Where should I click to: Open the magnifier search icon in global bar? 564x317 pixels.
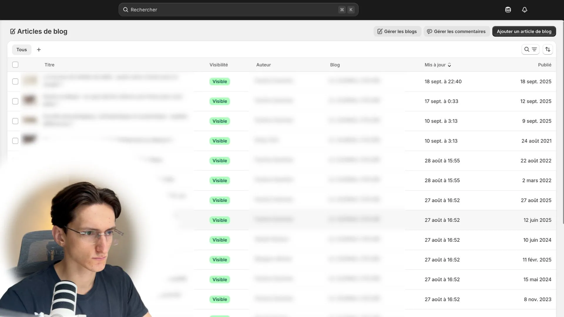(x=125, y=9)
